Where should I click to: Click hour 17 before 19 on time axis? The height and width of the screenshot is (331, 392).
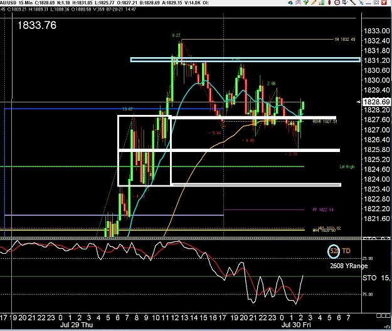(4, 318)
